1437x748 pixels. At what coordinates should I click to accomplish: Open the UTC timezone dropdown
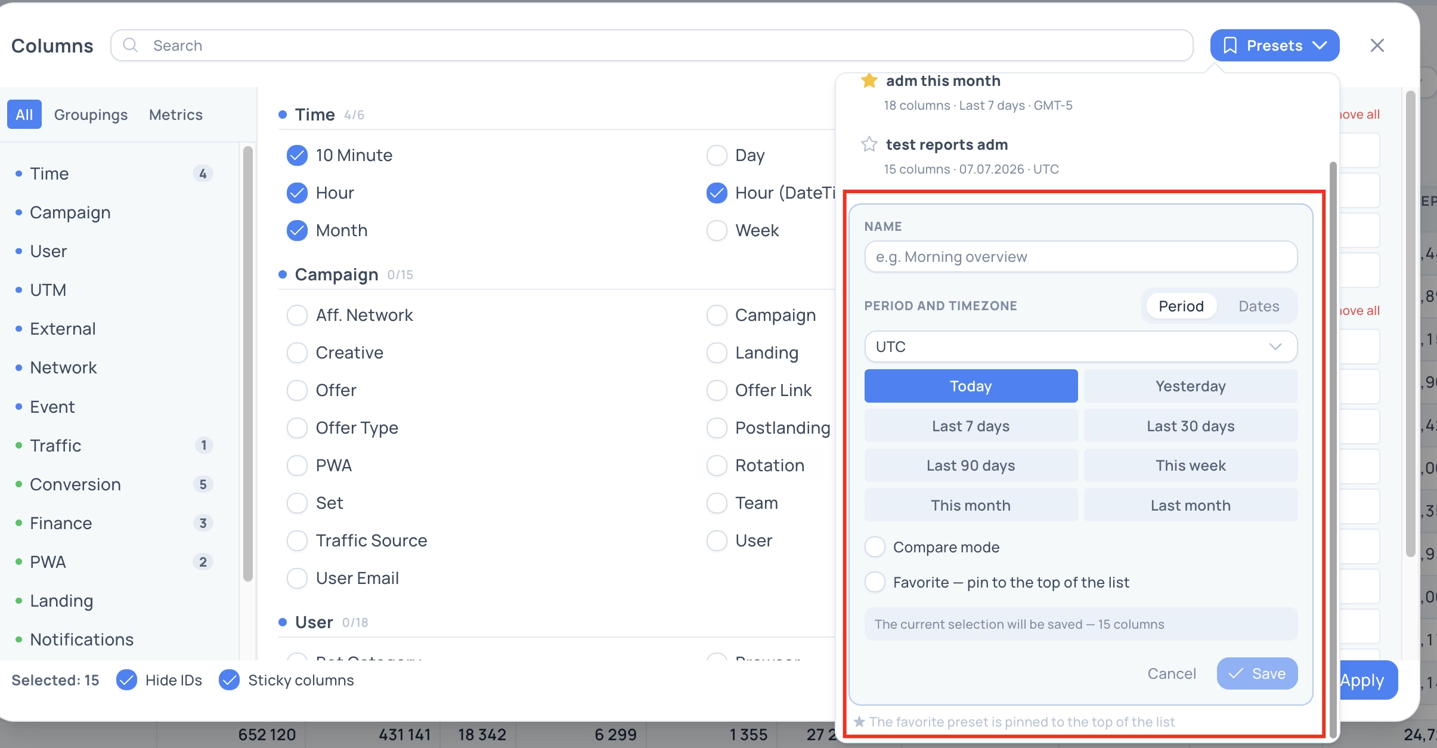click(x=1080, y=347)
